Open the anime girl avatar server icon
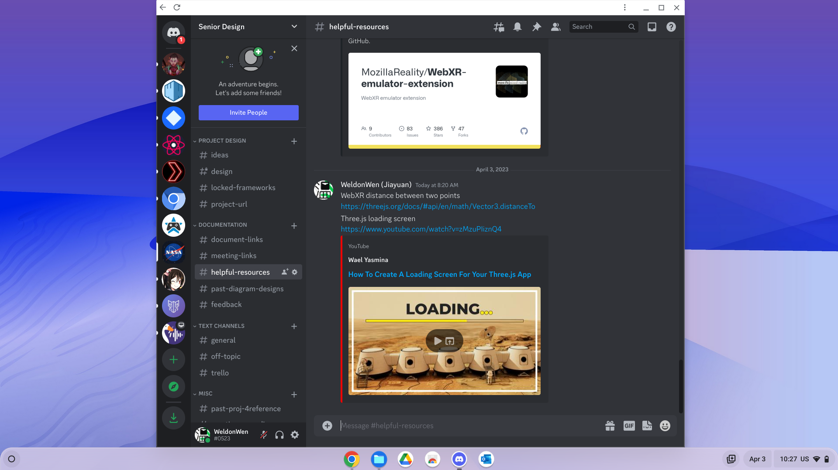Image resolution: width=838 pixels, height=470 pixels. [173, 279]
